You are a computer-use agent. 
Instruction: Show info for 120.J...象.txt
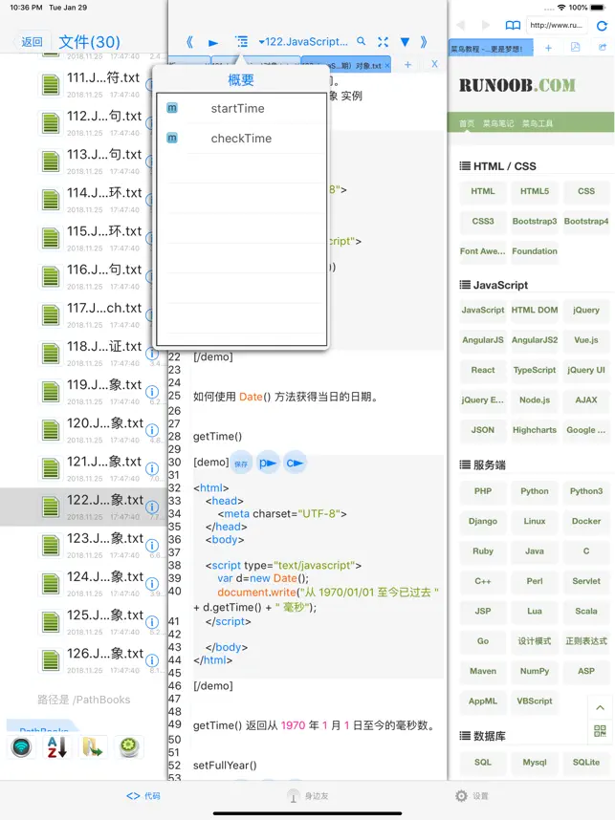point(152,430)
